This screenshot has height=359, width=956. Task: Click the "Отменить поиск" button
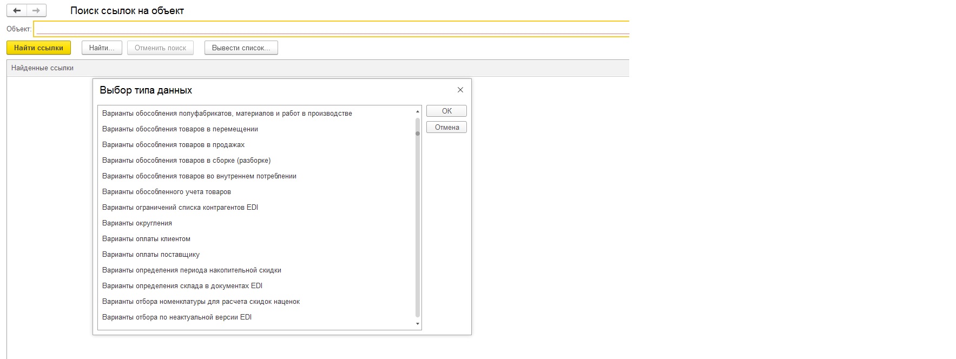[160, 48]
